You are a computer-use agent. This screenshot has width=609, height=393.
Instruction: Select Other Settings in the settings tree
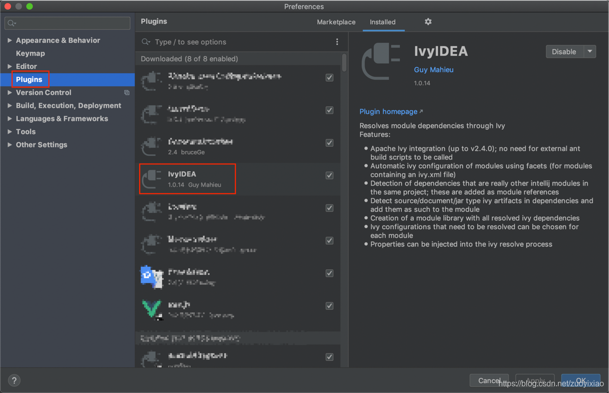(x=42, y=145)
